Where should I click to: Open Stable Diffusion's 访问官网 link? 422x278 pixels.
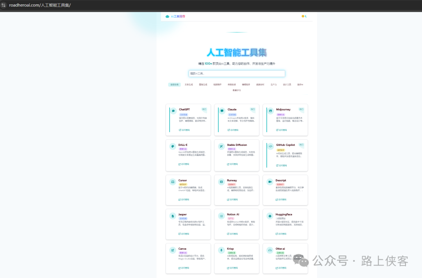[232, 164]
